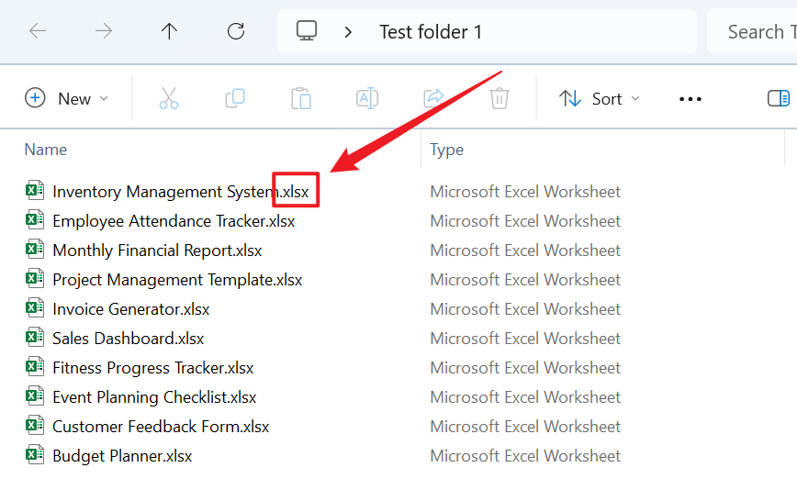Open the New item dropdown

[x=66, y=98]
